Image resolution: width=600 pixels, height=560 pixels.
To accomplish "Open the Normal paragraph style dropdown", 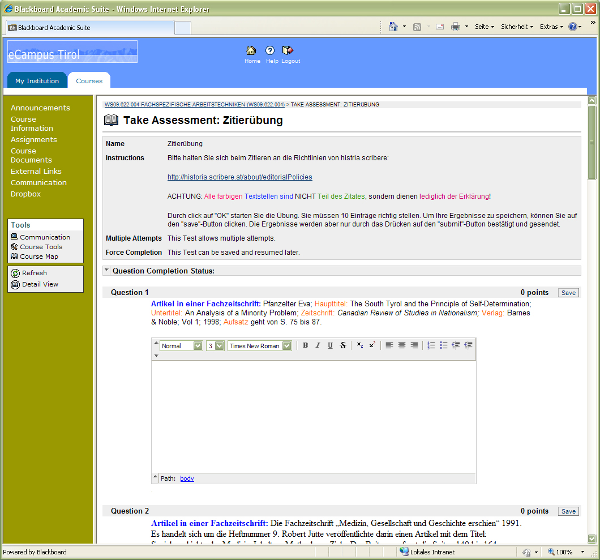I will click(x=198, y=345).
